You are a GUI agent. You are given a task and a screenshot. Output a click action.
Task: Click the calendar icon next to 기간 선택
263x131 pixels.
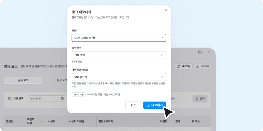click(x=10, y=99)
